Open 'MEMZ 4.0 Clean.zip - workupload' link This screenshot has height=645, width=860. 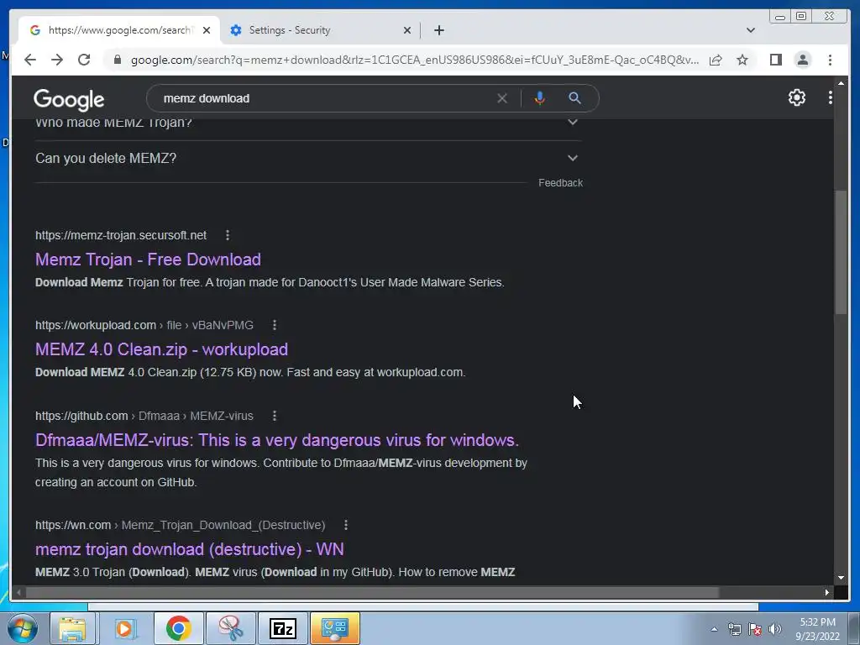[x=162, y=349]
